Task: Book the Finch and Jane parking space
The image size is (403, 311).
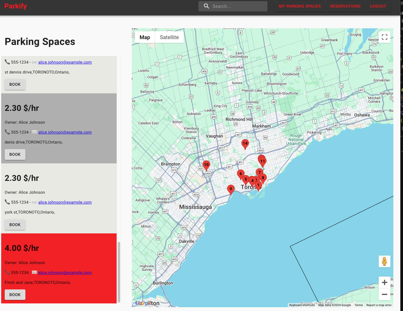Action: (x=15, y=295)
